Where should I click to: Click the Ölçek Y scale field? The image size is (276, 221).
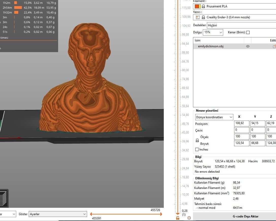[x=257, y=136]
